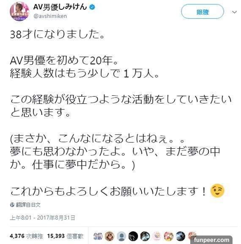Click the blue verified badge icon
Screen dimensions: 241x244
92,7
